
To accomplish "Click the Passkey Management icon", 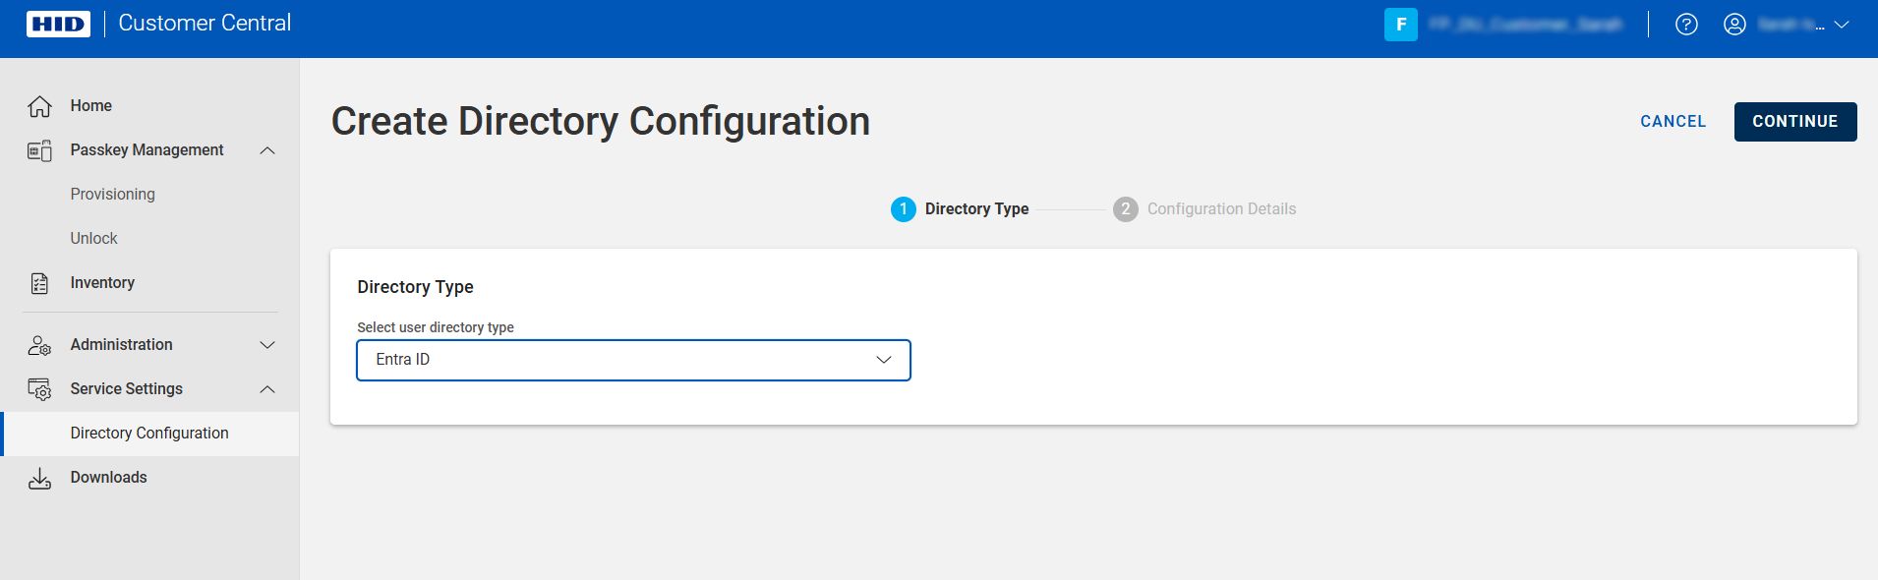I will pyautogui.click(x=39, y=150).
